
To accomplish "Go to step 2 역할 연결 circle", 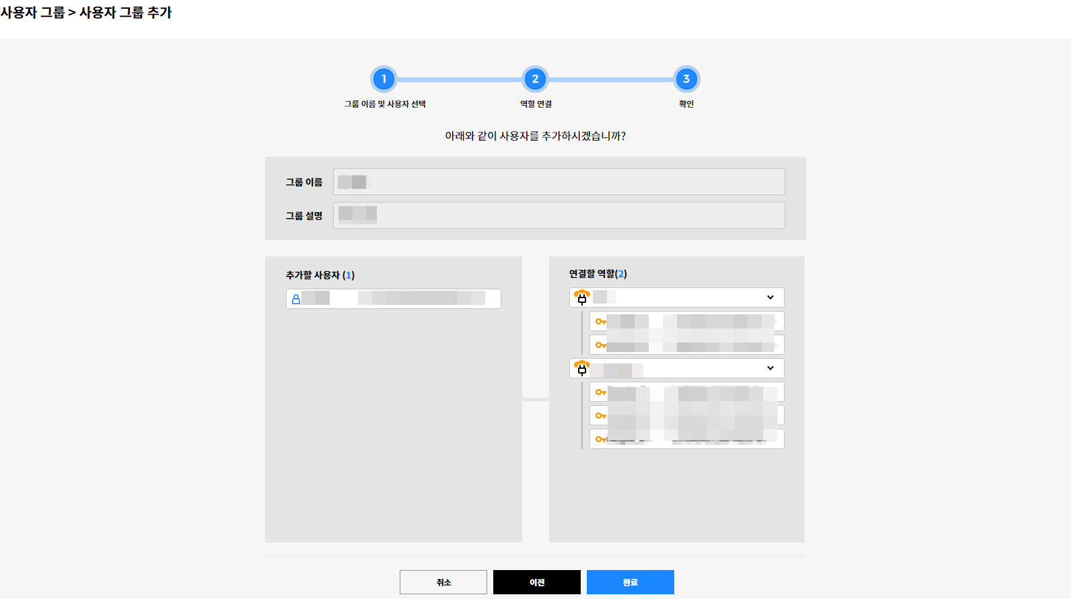I will 535,79.
